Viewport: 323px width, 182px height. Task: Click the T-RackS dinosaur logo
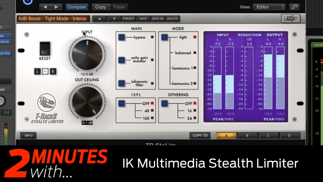click(46, 102)
